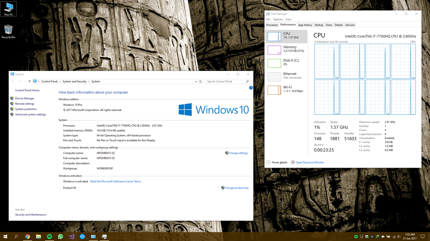Open the Action Center notification icon
The height and width of the screenshot is (241, 430).
click(423, 236)
